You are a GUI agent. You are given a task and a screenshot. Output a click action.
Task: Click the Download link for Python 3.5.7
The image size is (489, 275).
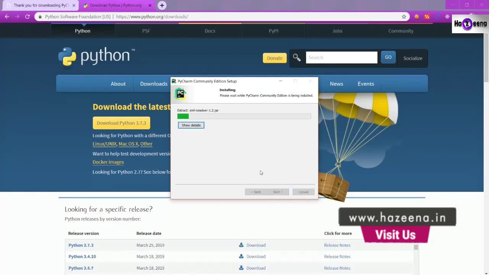coord(256,268)
